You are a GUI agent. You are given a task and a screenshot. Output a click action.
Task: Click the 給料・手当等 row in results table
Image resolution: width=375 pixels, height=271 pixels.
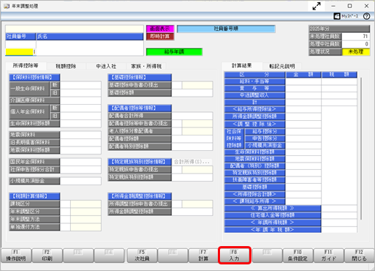tap(291, 81)
